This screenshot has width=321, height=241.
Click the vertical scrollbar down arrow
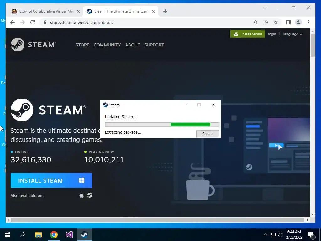pos(313,215)
